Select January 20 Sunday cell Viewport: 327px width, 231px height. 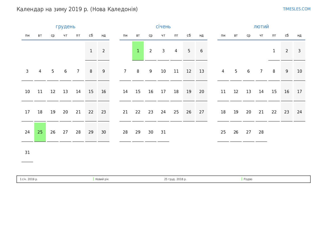[201, 92]
